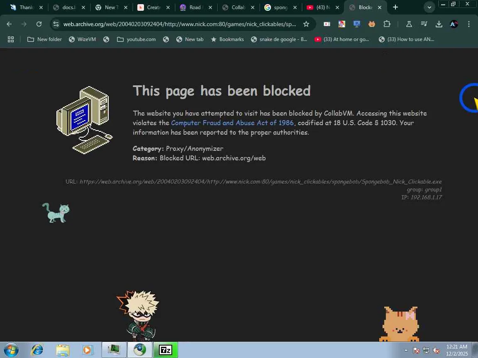Screen dimensions: 478x358
Task: Expand the tab search dropdown arrow
Action: [x=429, y=7]
